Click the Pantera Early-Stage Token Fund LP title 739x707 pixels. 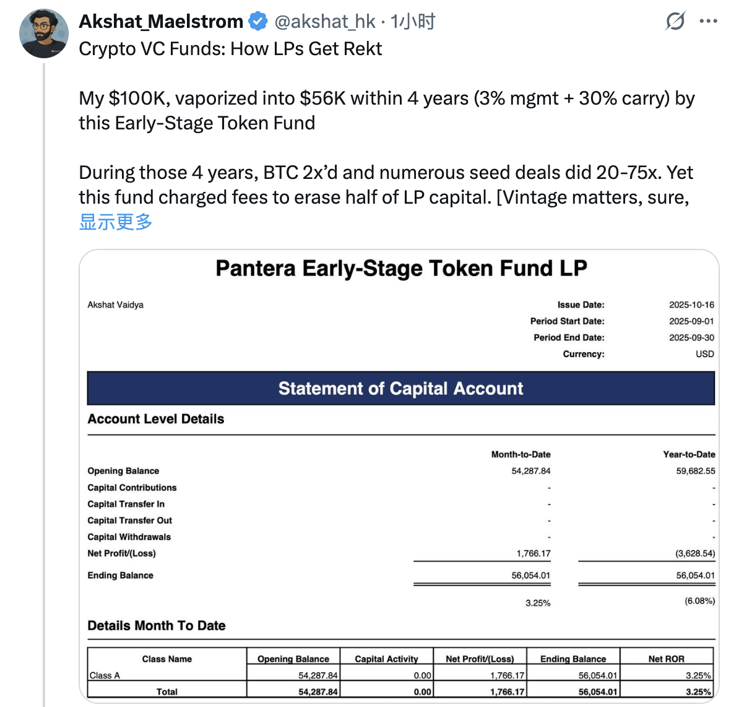click(401, 268)
